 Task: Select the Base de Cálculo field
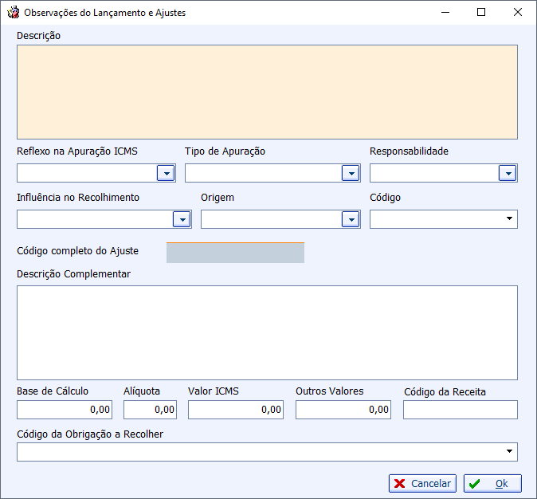(65, 410)
